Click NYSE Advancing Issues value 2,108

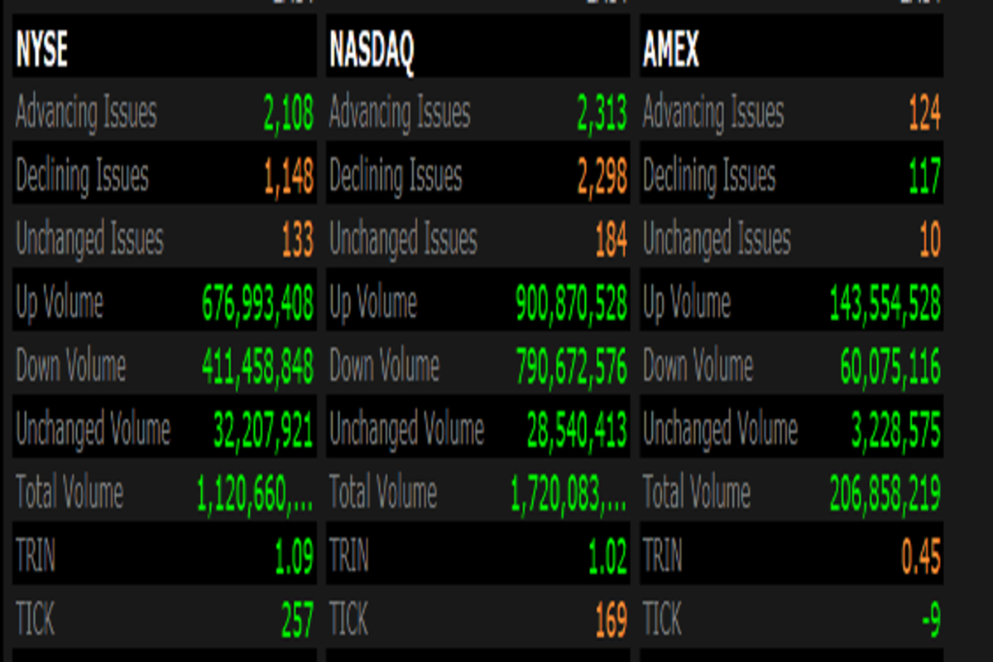click(x=289, y=114)
